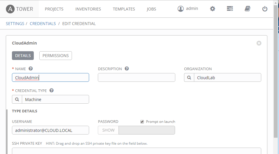Close the CloudAdmin credential form
The image size is (279, 154).
pos(259,43)
